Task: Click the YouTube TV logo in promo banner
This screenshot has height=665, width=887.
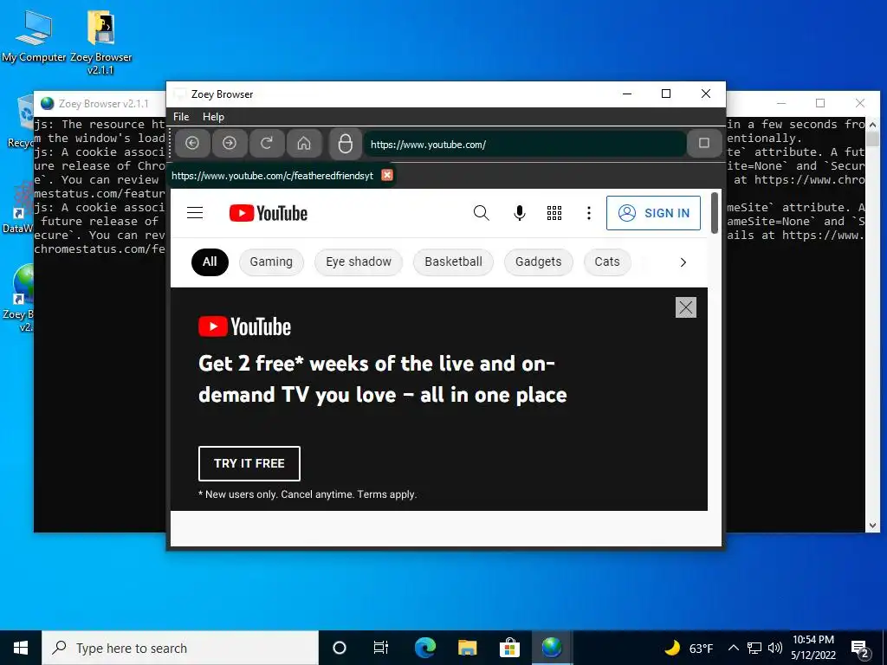Action: coord(244,326)
